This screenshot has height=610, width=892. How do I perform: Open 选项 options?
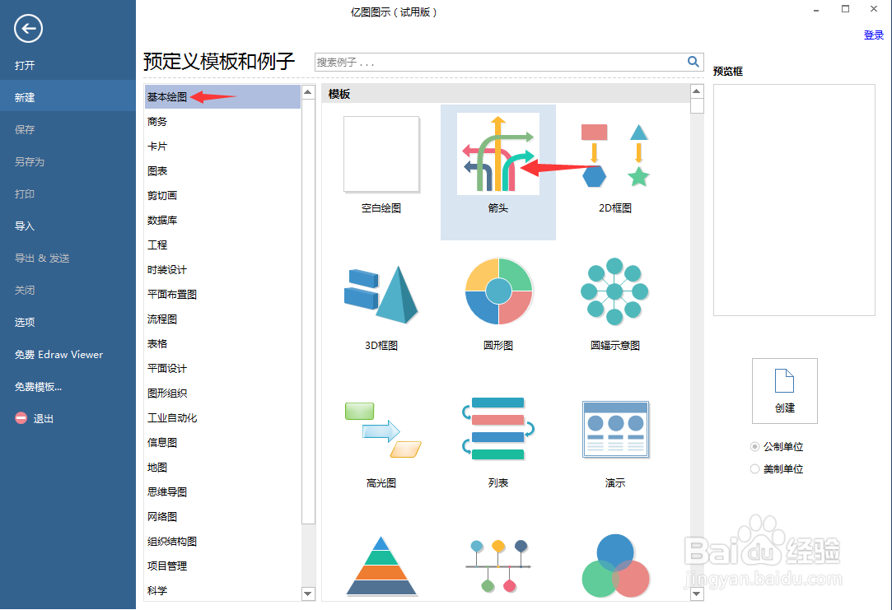[25, 322]
